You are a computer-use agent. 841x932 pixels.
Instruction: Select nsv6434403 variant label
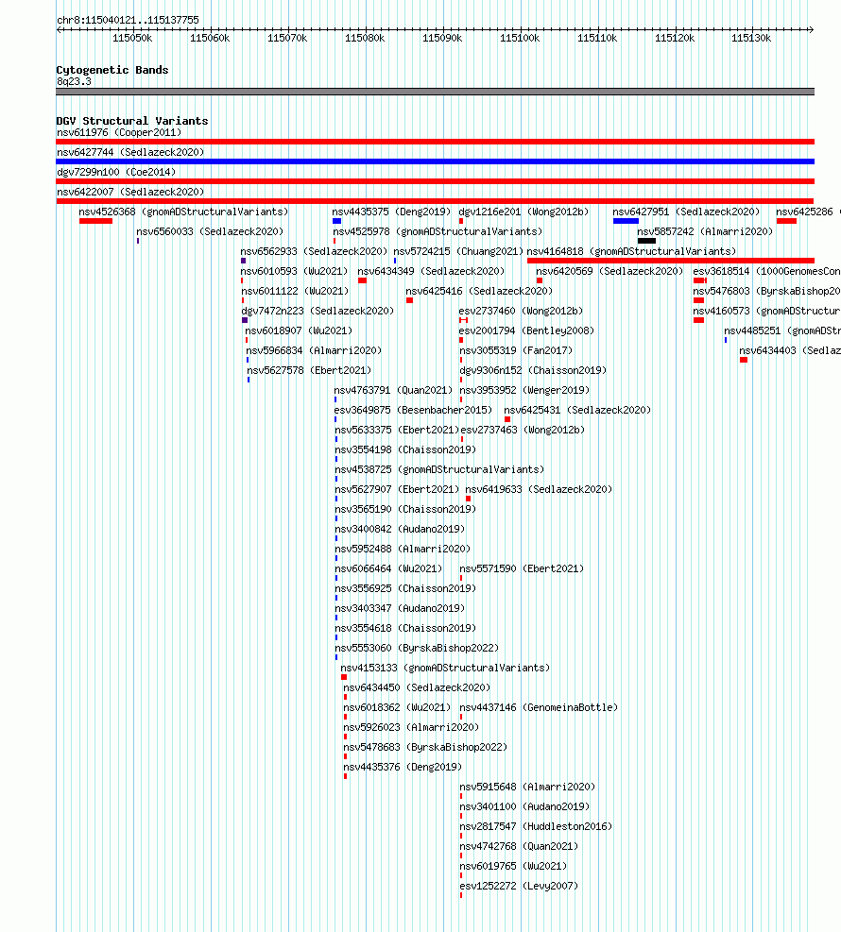click(790, 350)
